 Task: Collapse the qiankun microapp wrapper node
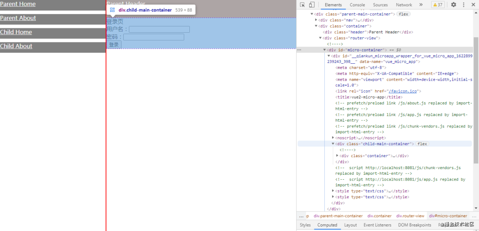(x=329, y=55)
